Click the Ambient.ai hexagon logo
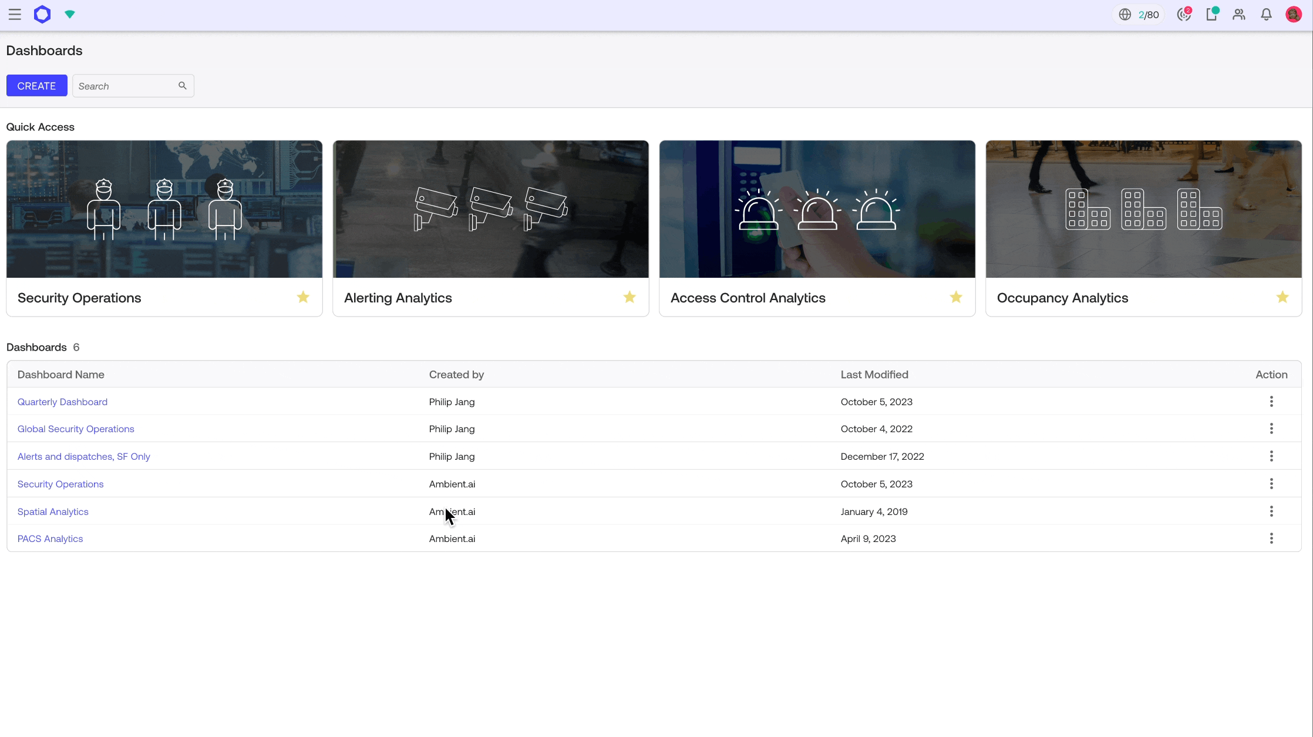 coord(42,14)
